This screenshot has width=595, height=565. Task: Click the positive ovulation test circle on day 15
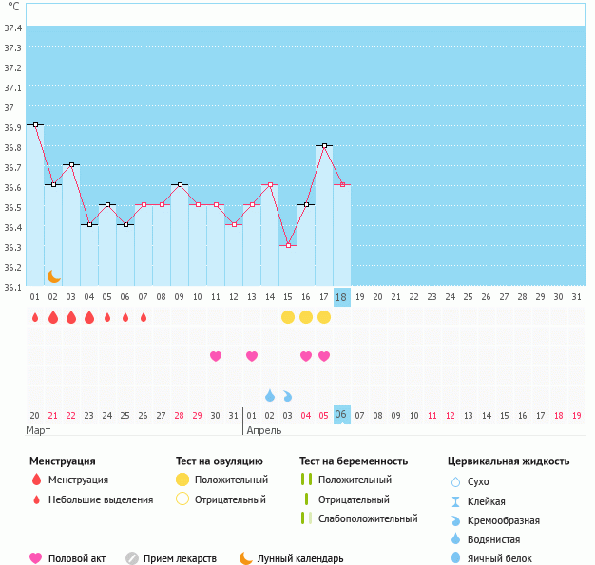[288, 316]
